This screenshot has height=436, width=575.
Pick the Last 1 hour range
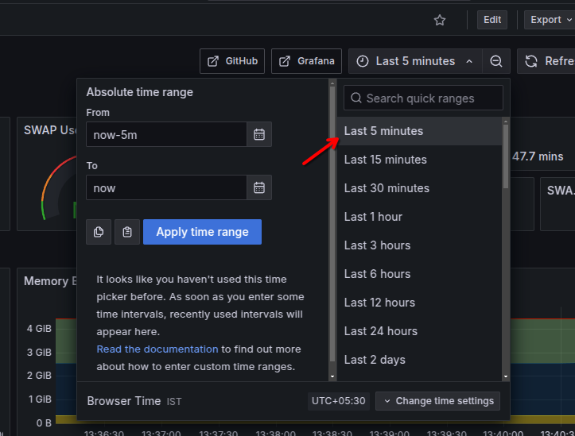click(x=374, y=217)
